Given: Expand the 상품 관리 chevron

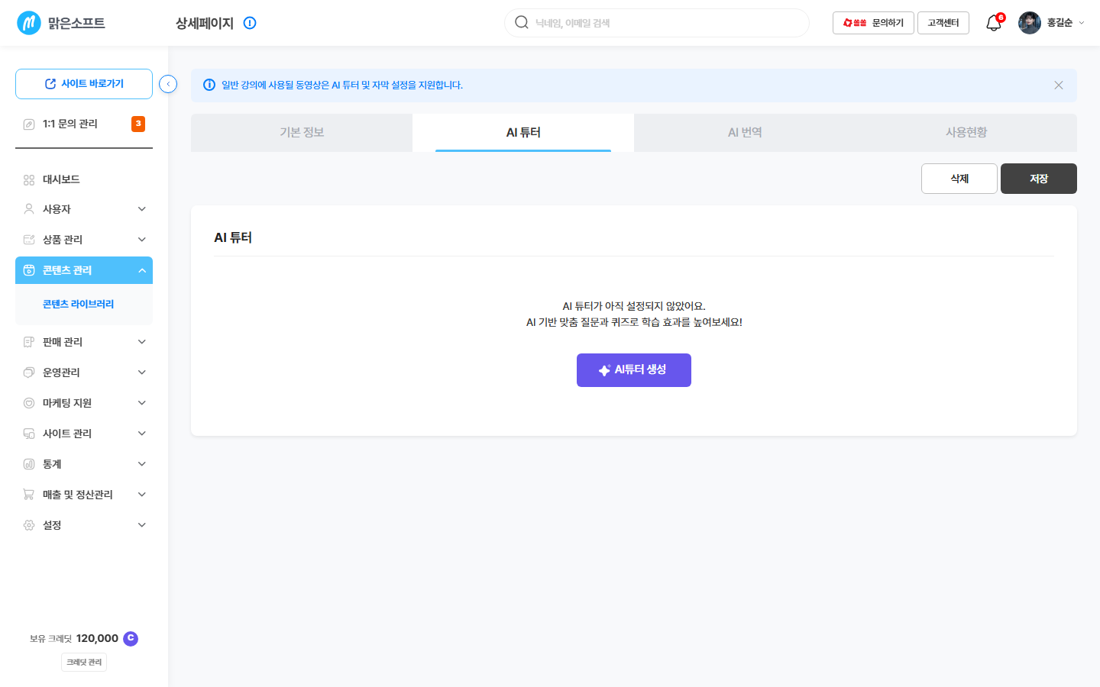Looking at the screenshot, I should click(x=142, y=240).
